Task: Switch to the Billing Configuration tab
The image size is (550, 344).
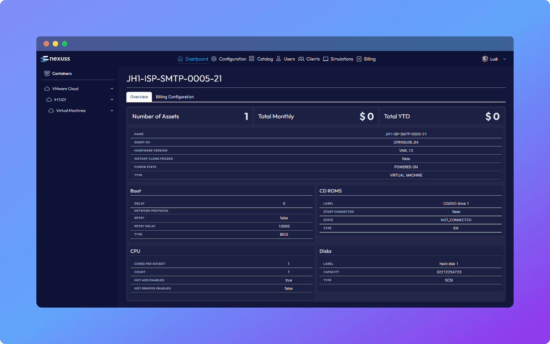Action: pyautogui.click(x=175, y=97)
